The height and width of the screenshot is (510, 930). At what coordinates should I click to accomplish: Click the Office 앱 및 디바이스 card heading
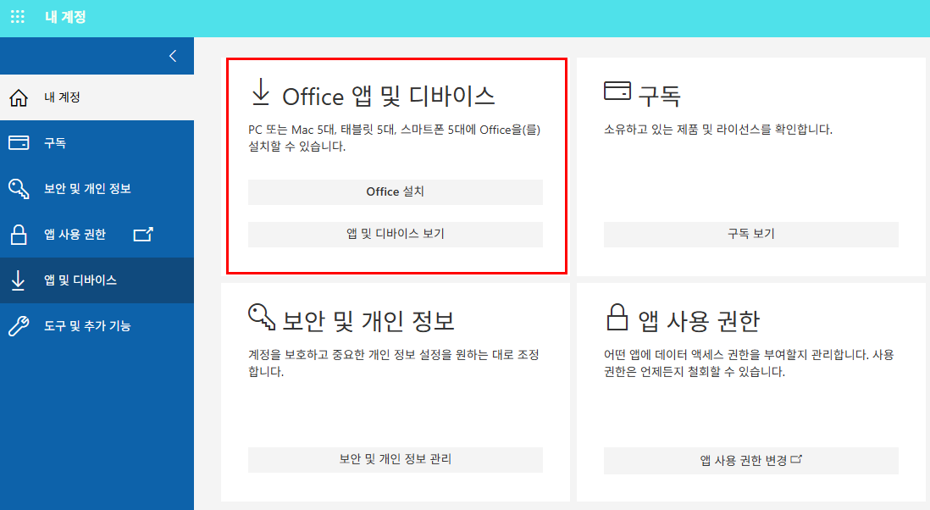389,96
